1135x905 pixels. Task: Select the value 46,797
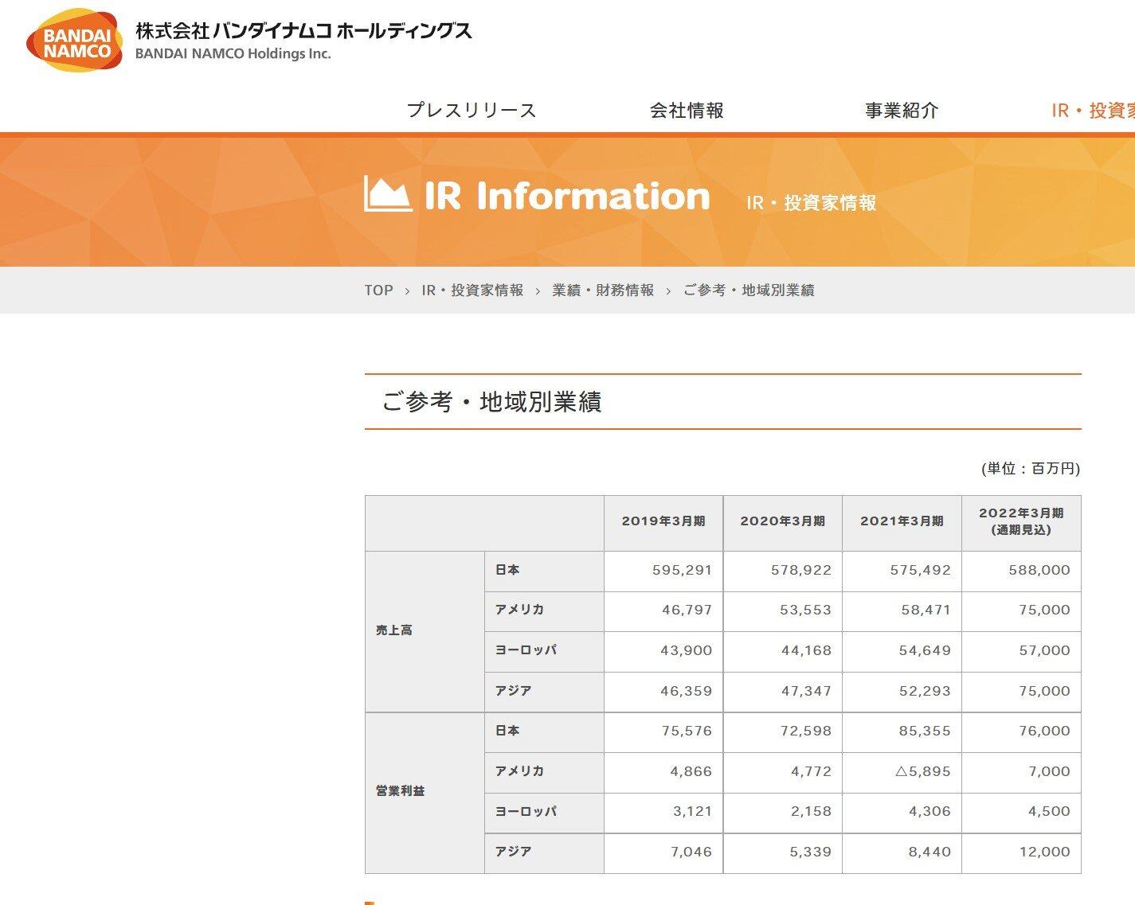tap(687, 610)
